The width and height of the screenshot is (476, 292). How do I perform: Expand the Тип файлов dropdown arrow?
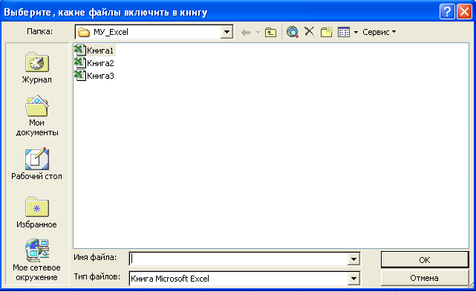click(x=353, y=279)
